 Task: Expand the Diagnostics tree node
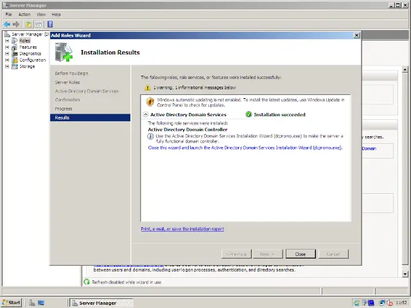click(x=7, y=53)
